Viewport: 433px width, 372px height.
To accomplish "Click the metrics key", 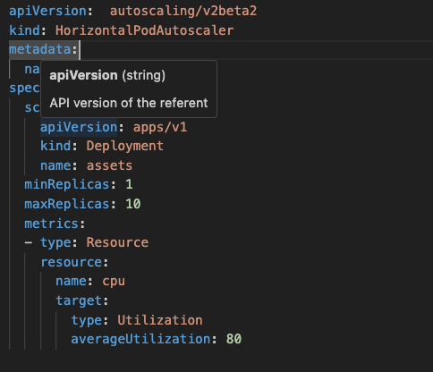I will point(52,224).
